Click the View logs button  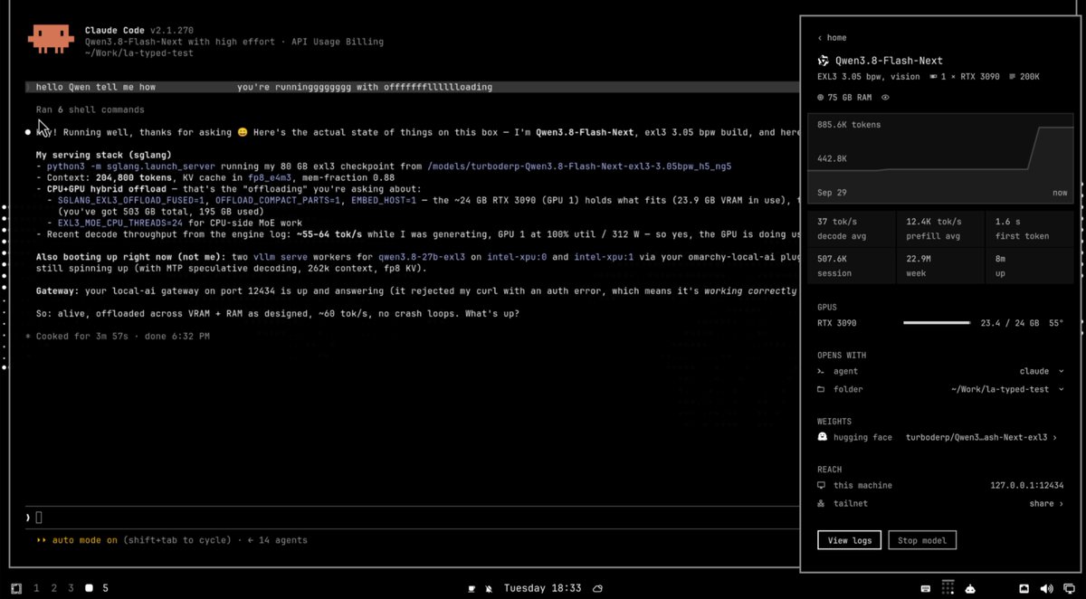849,540
